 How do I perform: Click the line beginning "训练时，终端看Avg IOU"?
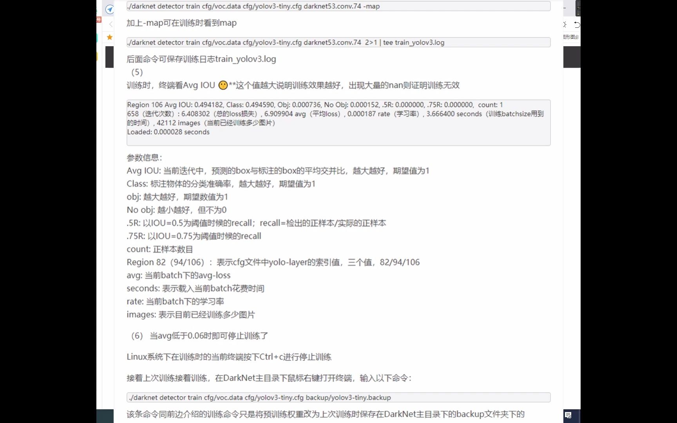click(x=293, y=85)
